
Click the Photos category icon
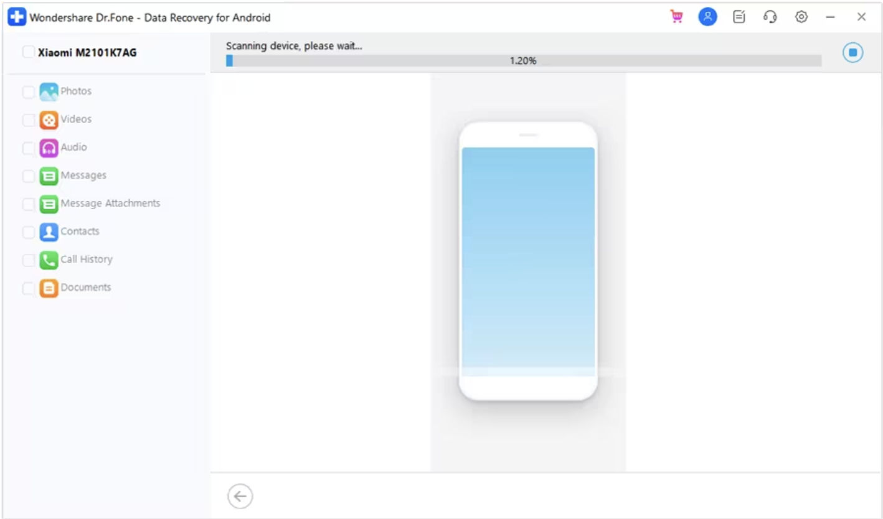pos(49,92)
